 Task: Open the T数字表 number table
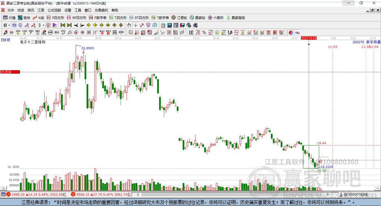[160, 18]
